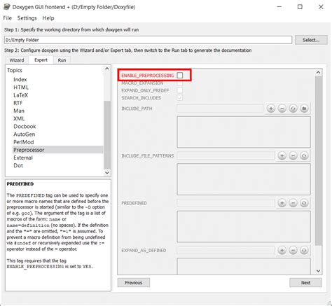Image resolution: width=332 pixels, height=306 pixels.
Task: Click the INCLUDE_PATH list box
Action: point(244,132)
